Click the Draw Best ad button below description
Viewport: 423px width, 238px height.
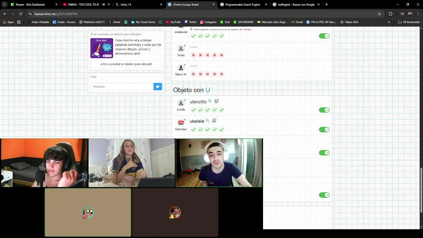click(x=126, y=64)
